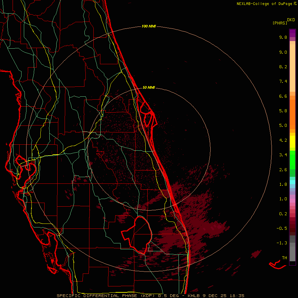Screen dimensions: 298x298
Task: Click the 5.0 value on the color scale
Action: pos(283,125)
